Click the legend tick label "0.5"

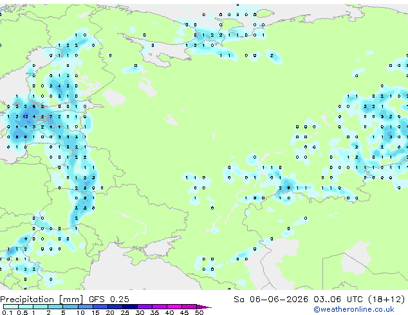[23, 312]
